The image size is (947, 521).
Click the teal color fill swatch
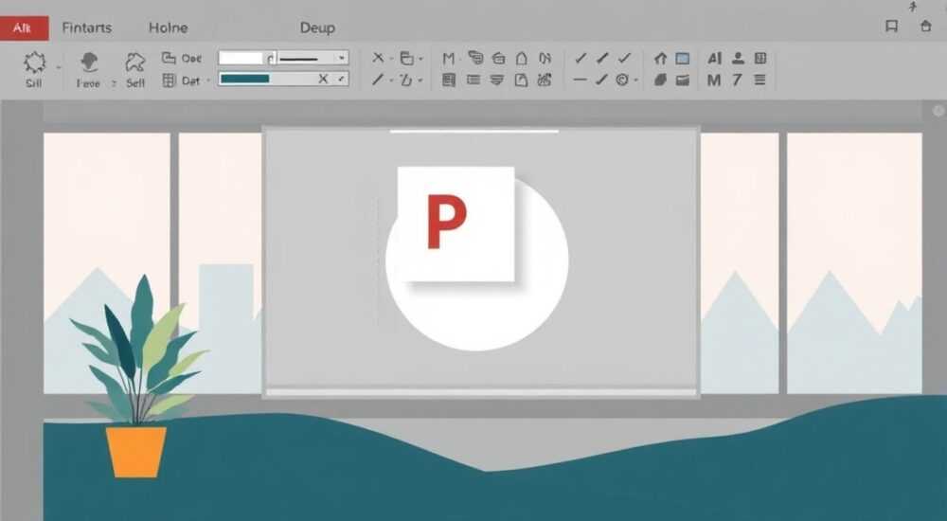click(245, 79)
